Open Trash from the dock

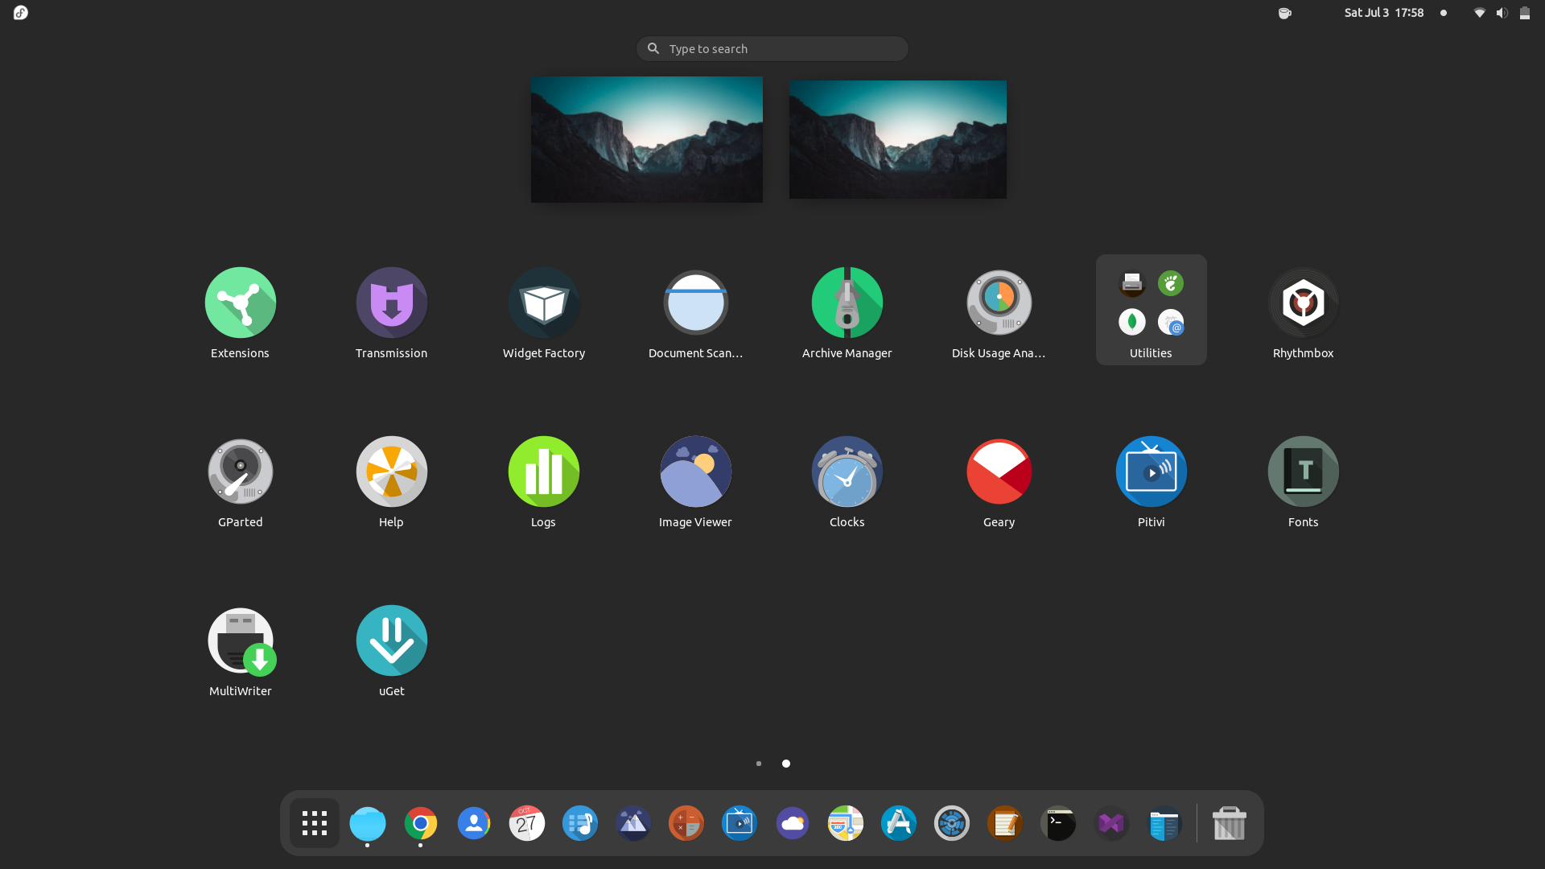[1230, 823]
